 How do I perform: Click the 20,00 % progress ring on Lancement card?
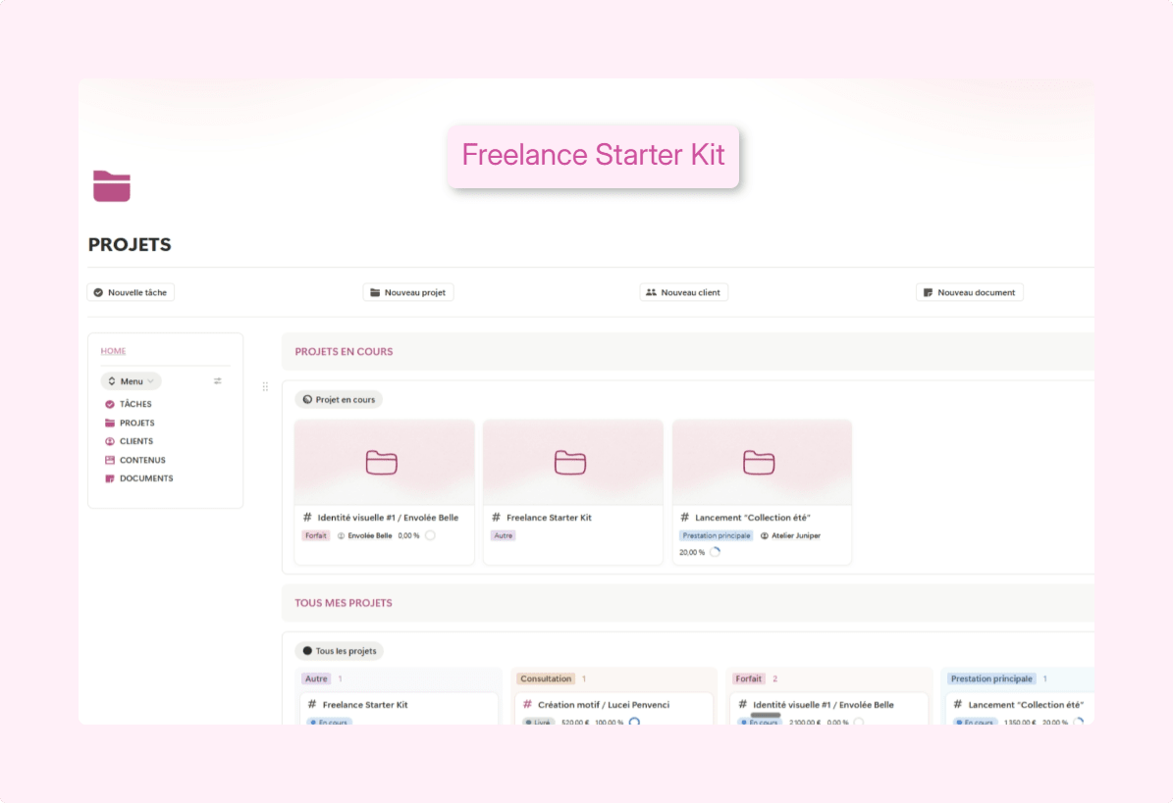(716, 553)
